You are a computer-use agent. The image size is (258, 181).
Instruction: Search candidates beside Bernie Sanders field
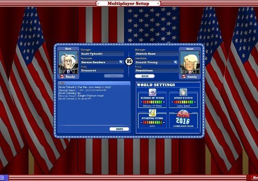click(x=121, y=62)
